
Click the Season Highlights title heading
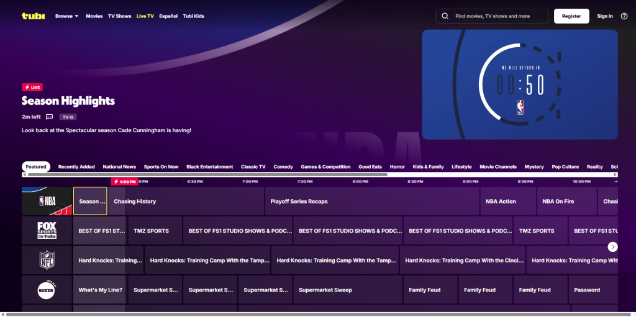pos(68,101)
